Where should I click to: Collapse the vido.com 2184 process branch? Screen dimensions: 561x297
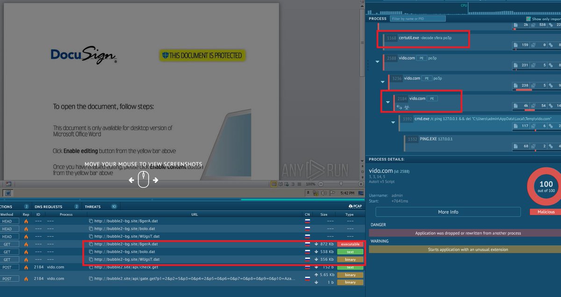coord(388,102)
